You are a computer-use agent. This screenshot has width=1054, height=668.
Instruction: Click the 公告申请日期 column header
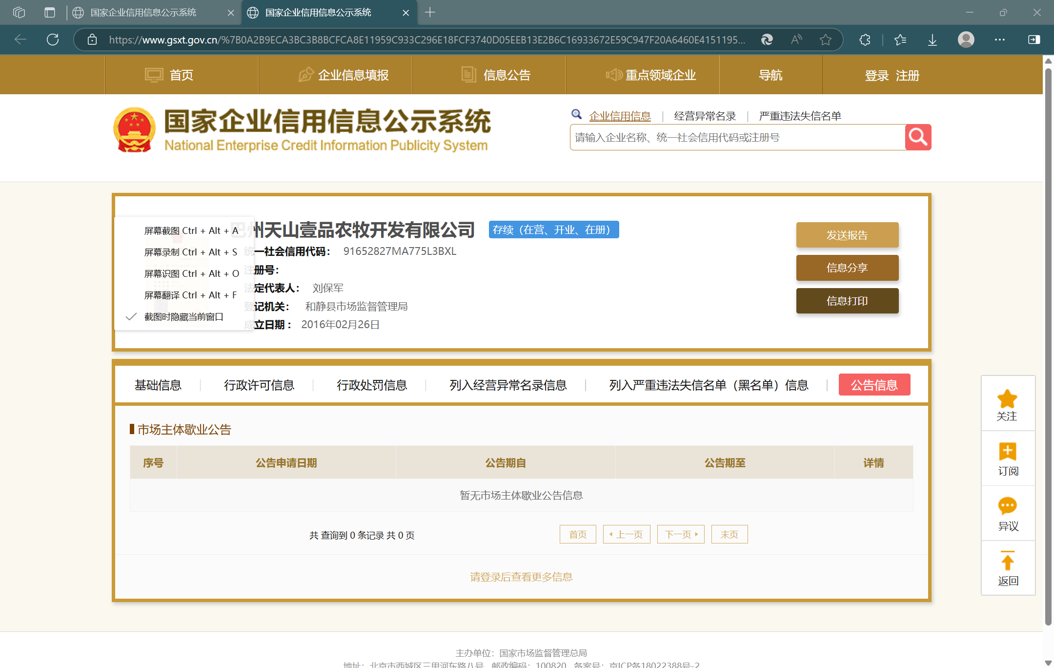coord(286,463)
